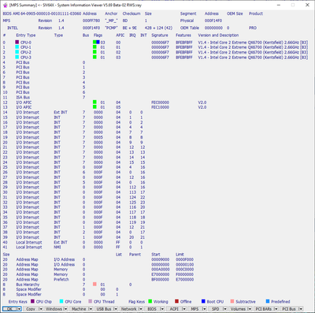Open the SPD section button
This screenshot has height=313, width=315.
tap(216, 309)
